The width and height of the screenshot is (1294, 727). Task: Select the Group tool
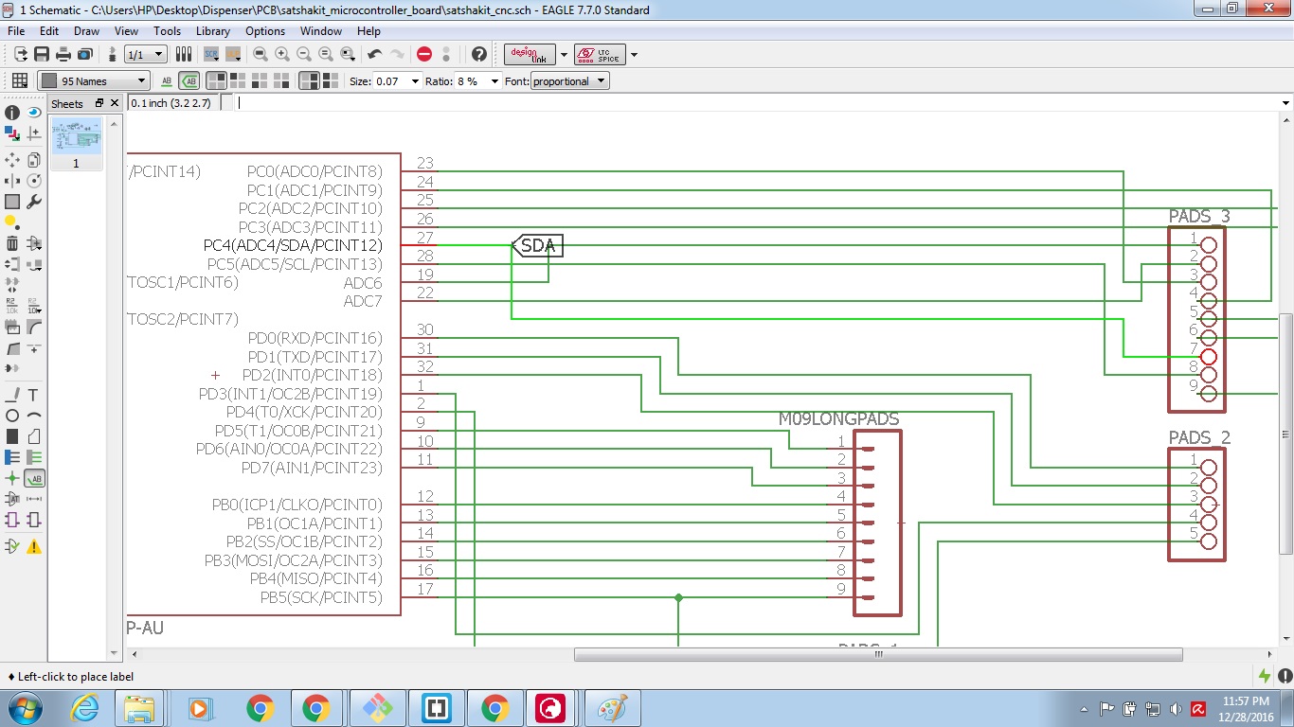pyautogui.click(x=12, y=202)
